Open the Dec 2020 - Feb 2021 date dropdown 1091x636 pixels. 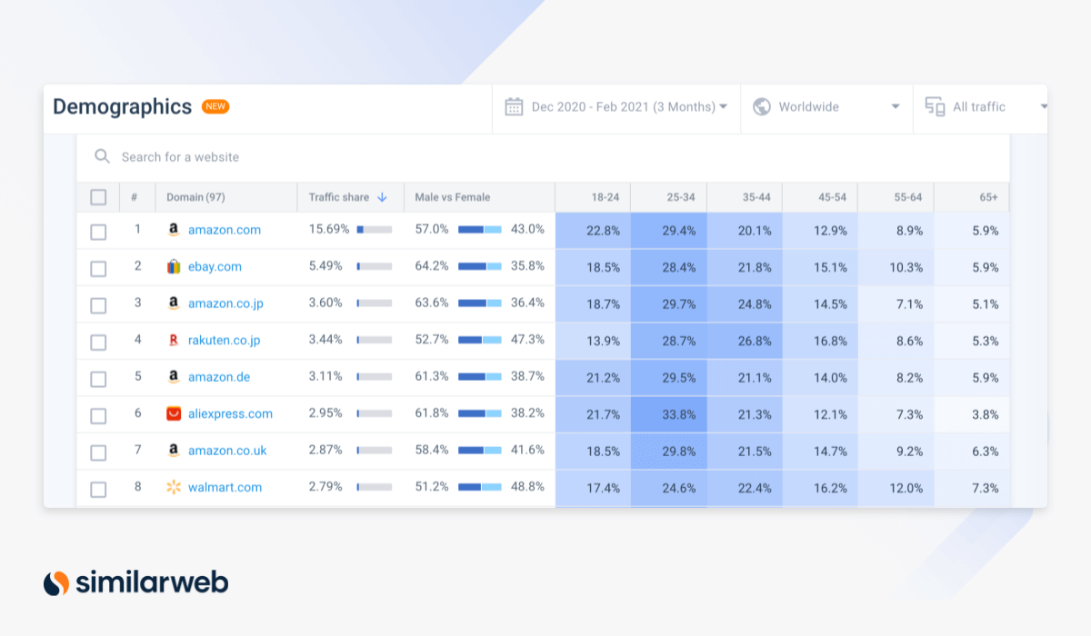[616, 106]
